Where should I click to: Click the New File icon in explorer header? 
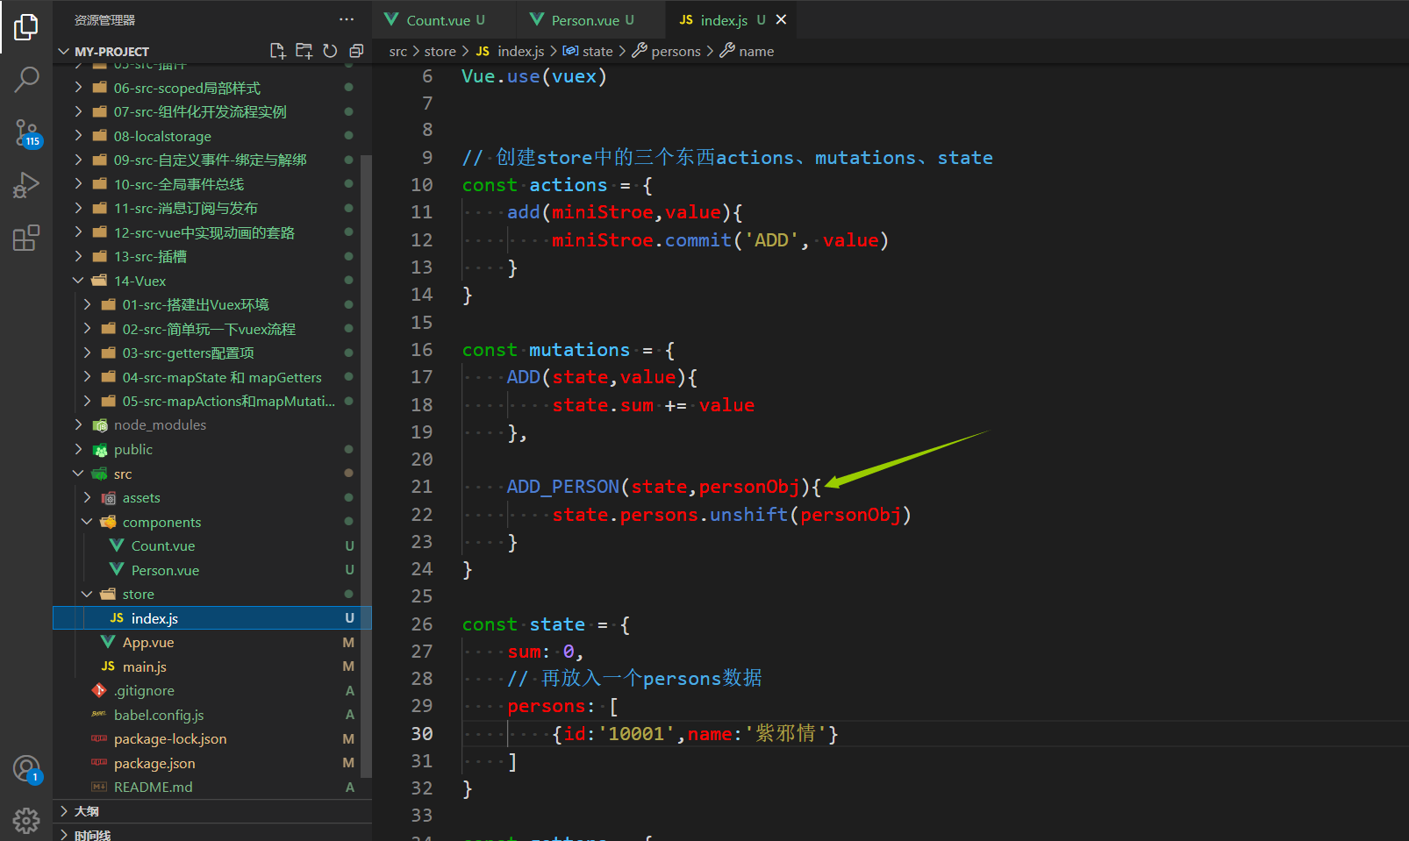click(x=277, y=51)
